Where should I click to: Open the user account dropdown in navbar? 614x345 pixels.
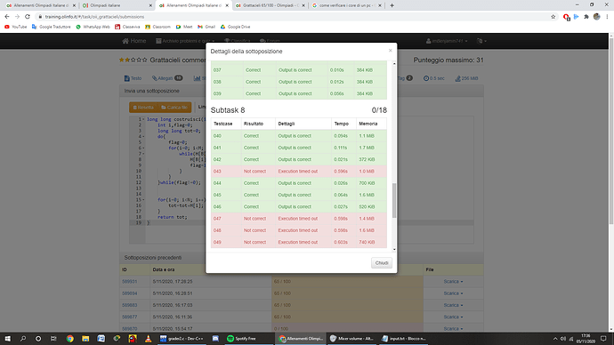click(447, 41)
